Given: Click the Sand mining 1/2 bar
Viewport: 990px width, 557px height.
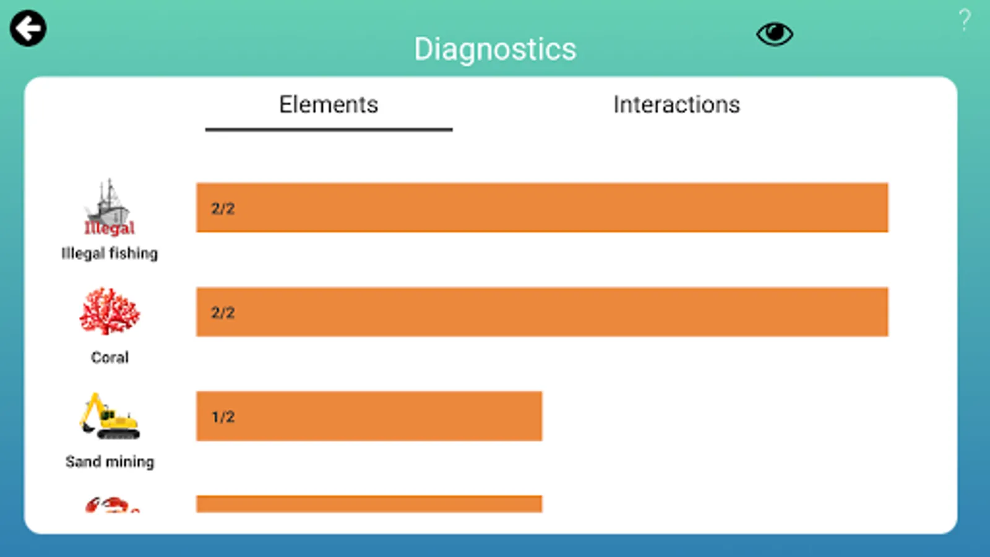Looking at the screenshot, I should (x=369, y=416).
